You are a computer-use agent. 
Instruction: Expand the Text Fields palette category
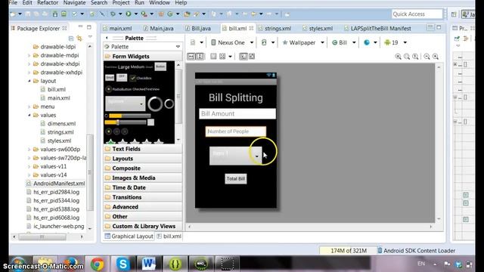click(x=143, y=149)
